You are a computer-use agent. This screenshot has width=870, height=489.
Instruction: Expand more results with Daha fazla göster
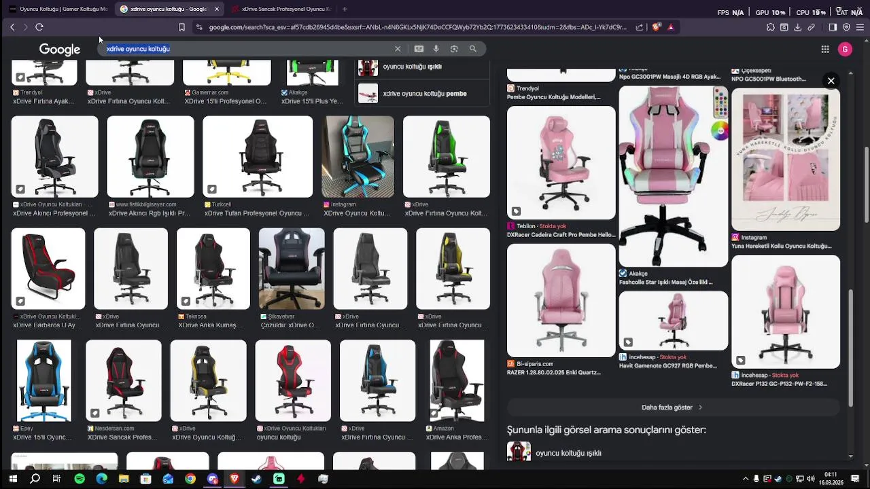(672, 407)
